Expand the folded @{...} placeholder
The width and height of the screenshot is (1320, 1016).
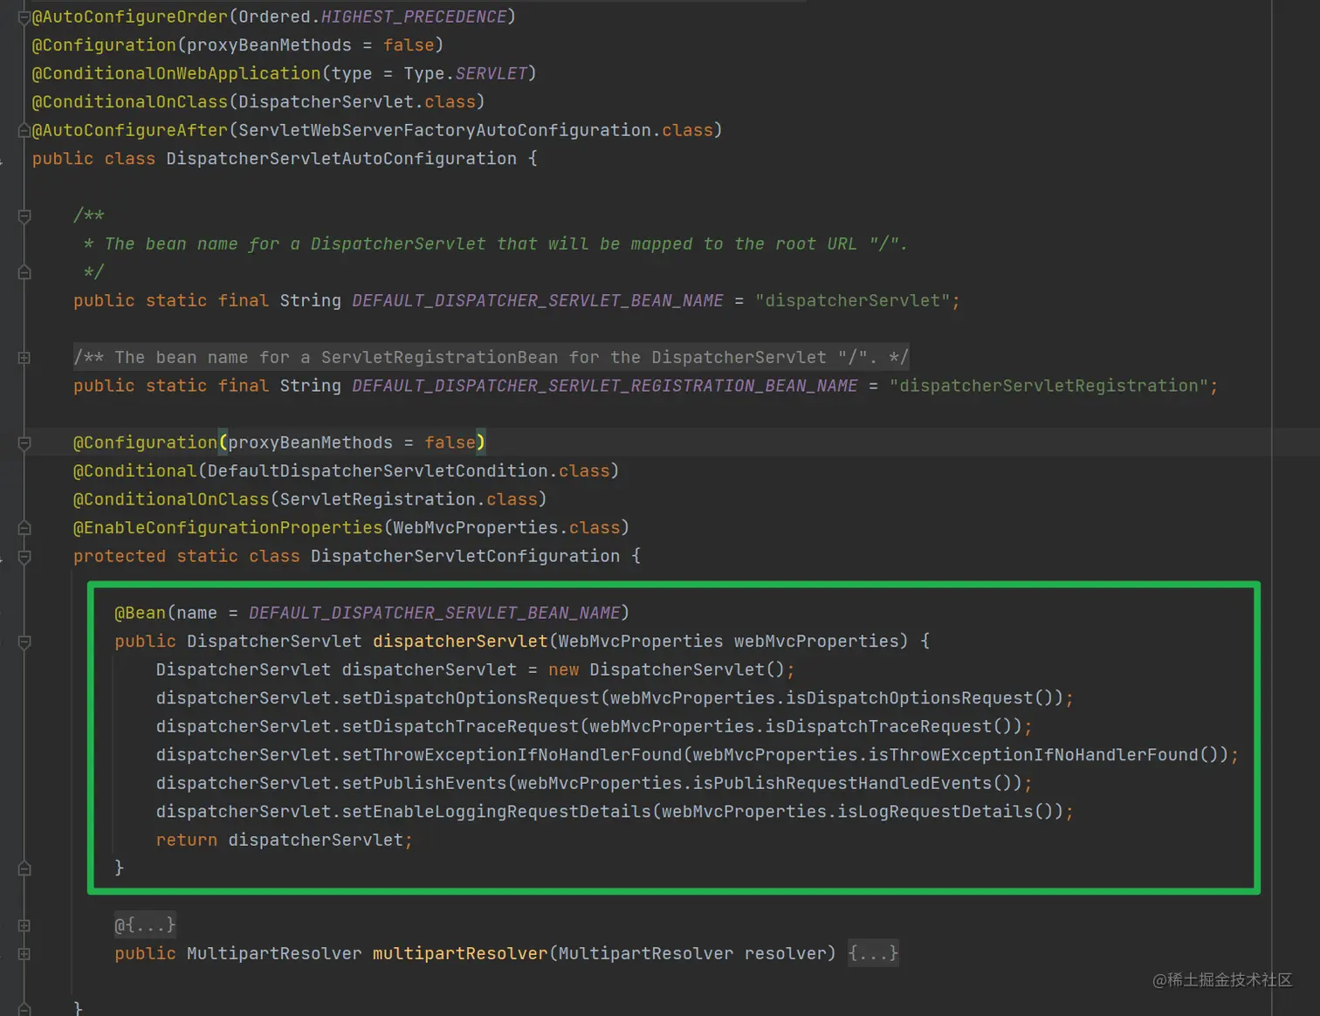[145, 924]
